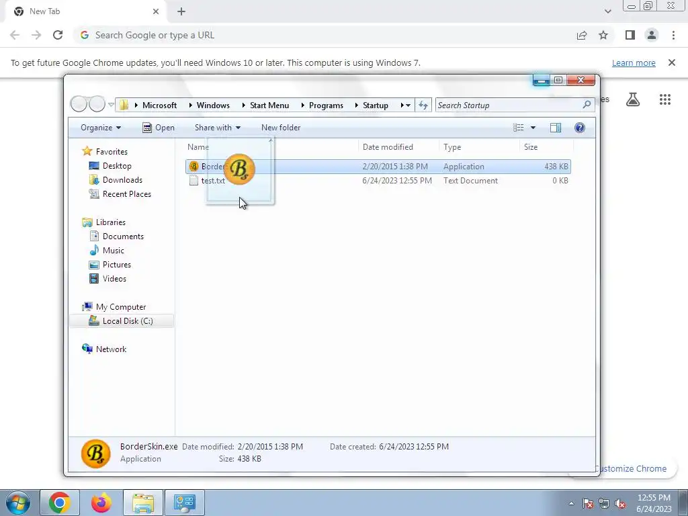Sort by the Type column header

479,147
